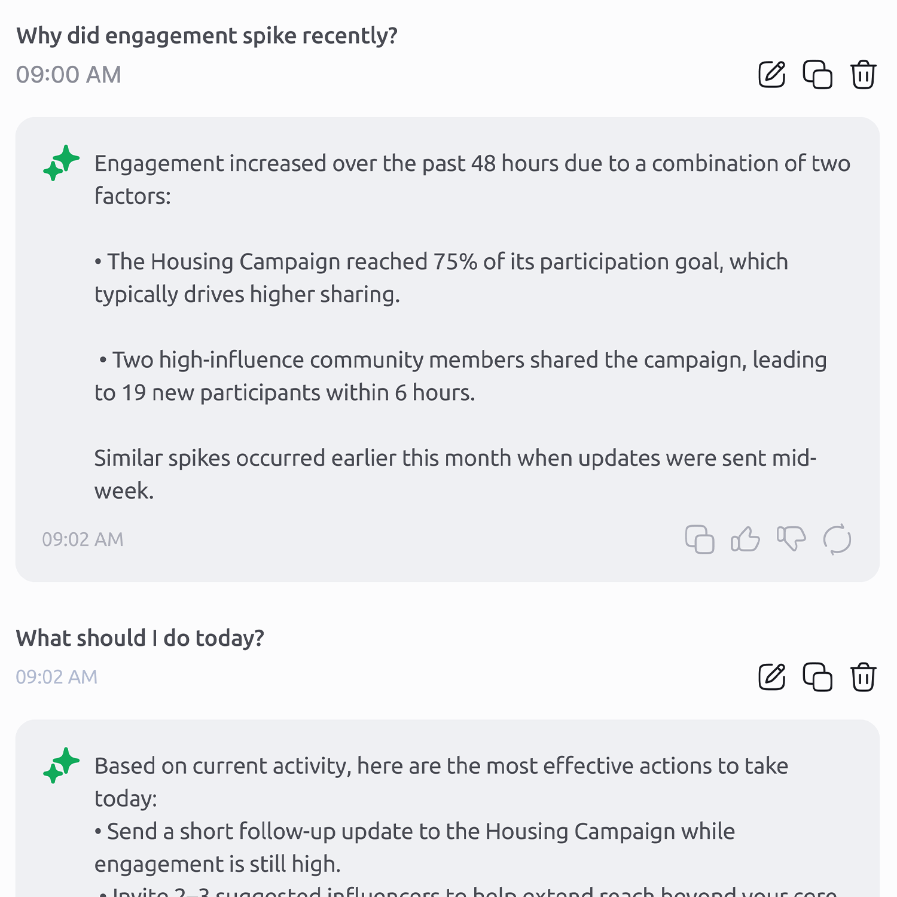Delete the "Why did engagement spike recently?" message
This screenshot has width=897, height=897.
(x=863, y=75)
